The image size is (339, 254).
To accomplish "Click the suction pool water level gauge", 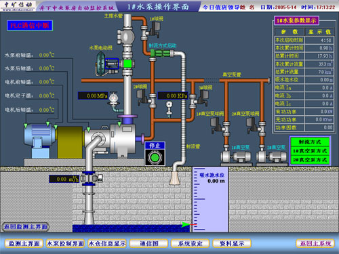I will coord(210,200).
